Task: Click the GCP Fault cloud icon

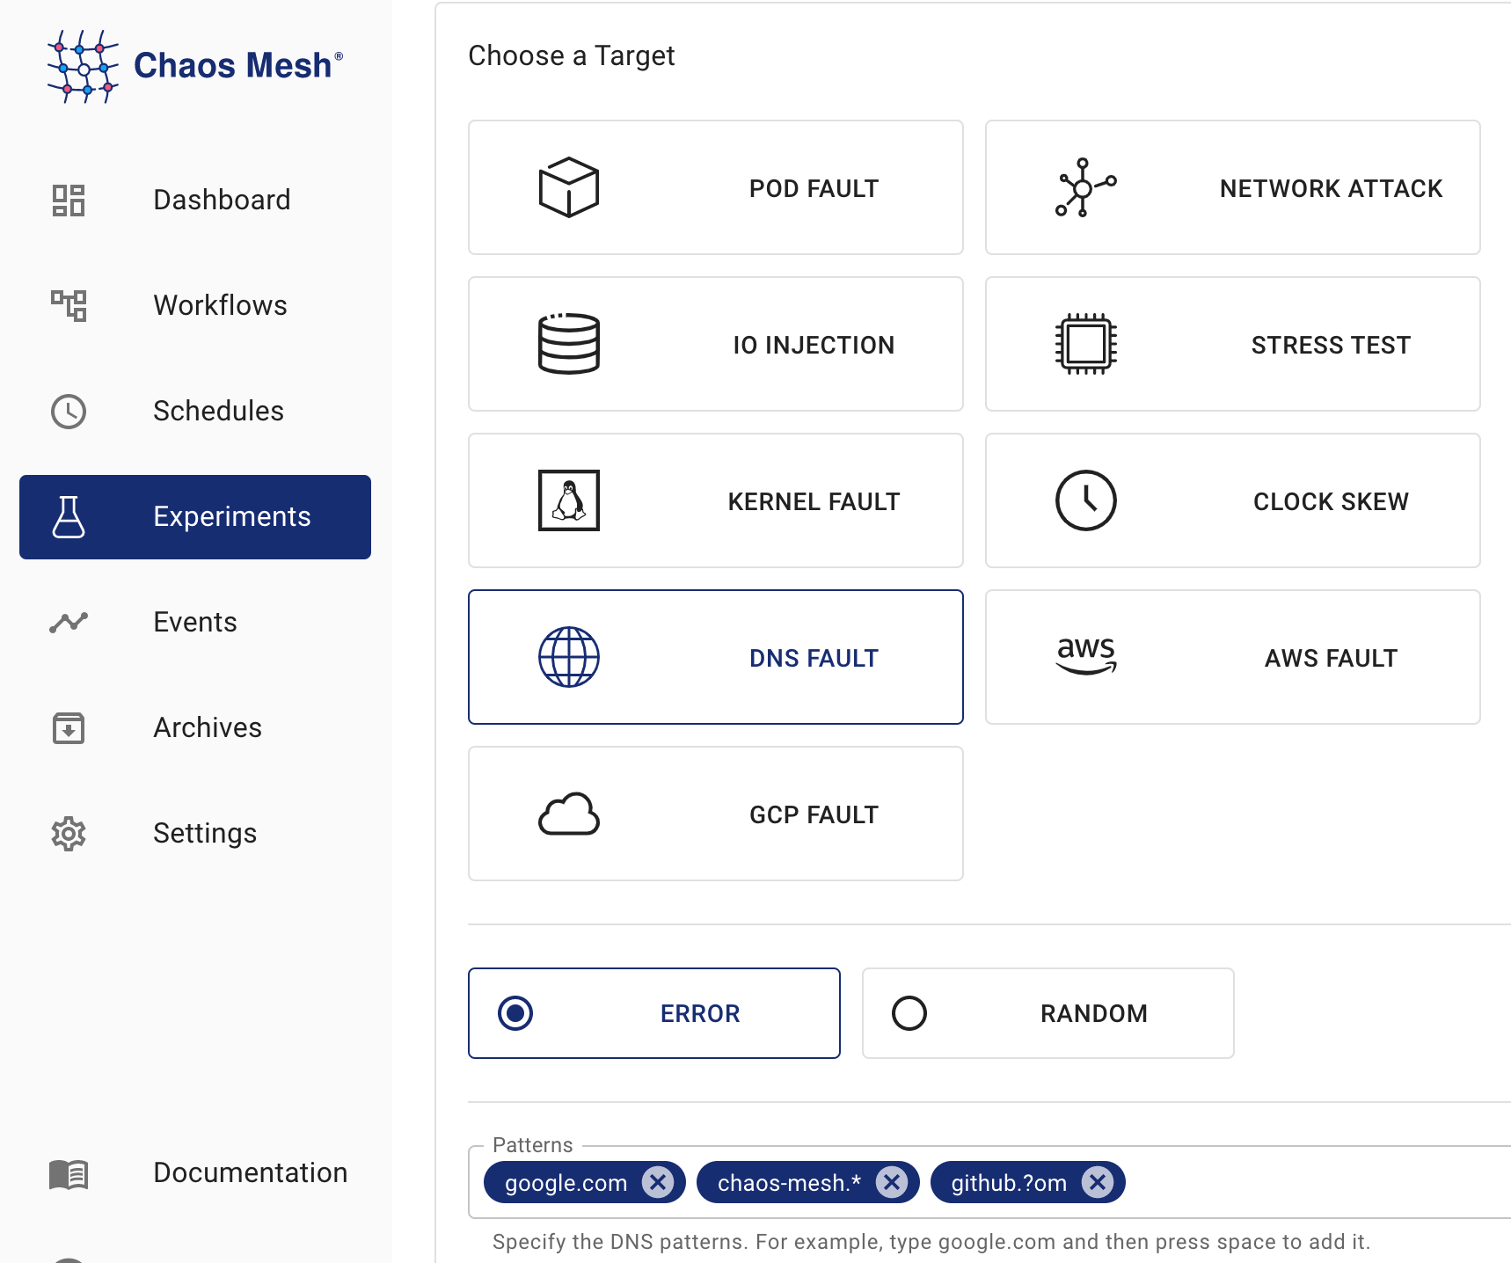Action: pos(568,814)
